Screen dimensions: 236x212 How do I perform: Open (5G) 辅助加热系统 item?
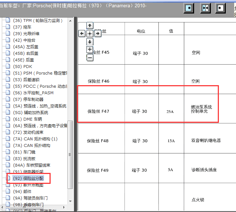(x=31, y=113)
